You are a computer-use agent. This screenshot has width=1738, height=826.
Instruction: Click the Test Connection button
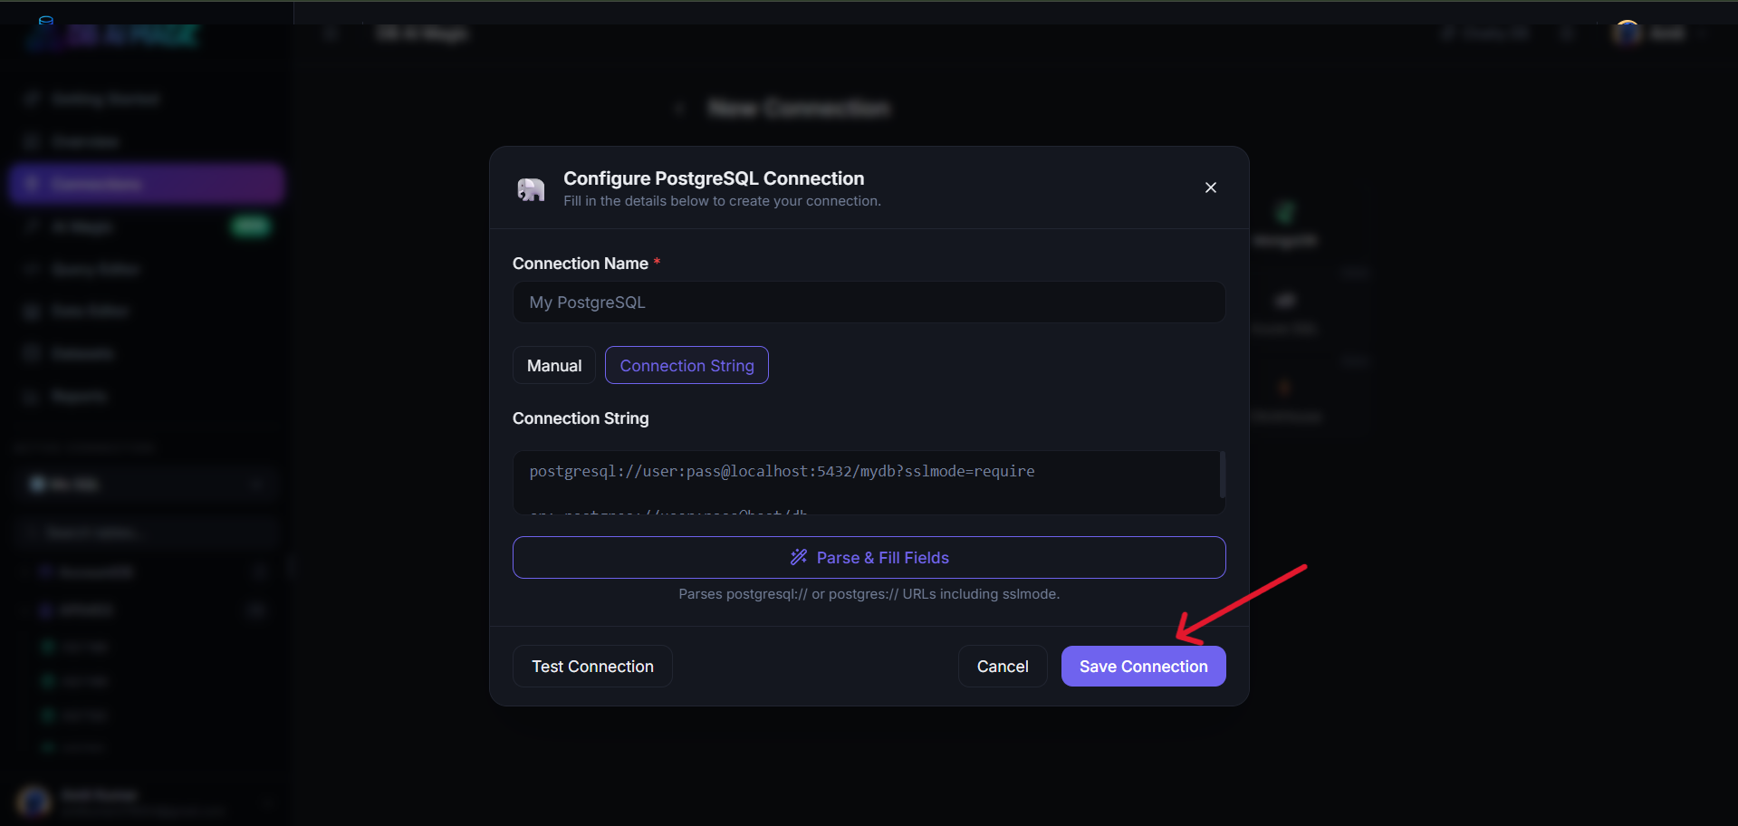pyautogui.click(x=592, y=666)
